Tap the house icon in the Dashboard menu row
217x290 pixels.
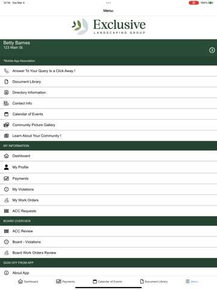pos(7,156)
